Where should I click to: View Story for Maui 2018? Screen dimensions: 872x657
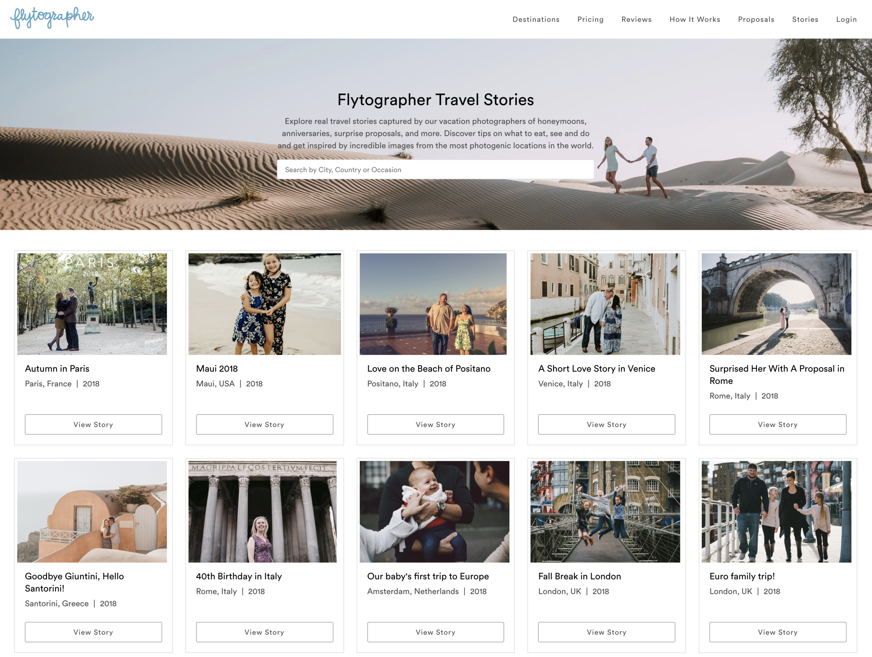click(264, 424)
